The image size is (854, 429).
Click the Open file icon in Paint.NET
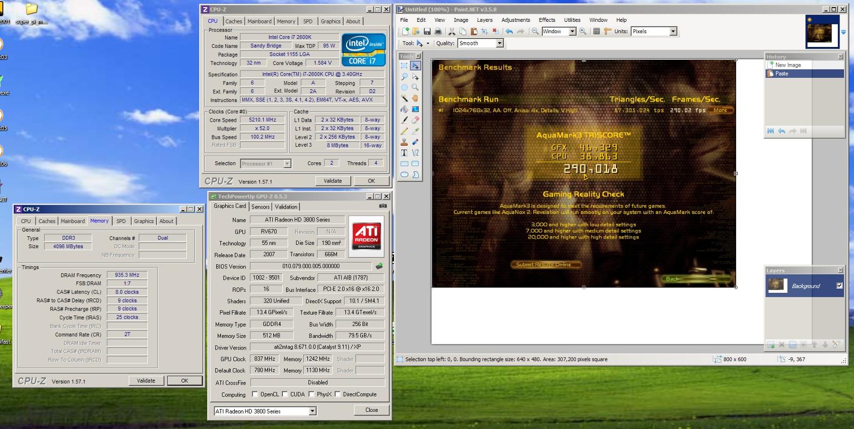tap(416, 31)
